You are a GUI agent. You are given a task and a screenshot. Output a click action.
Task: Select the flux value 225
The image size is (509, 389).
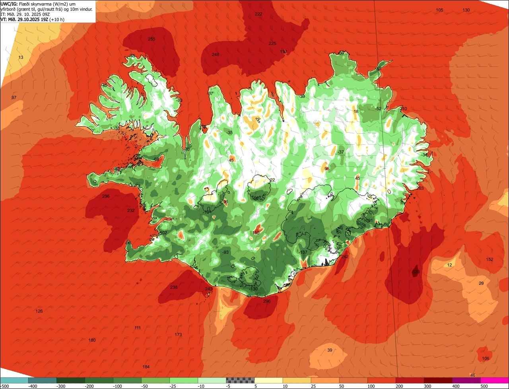[272, 44]
